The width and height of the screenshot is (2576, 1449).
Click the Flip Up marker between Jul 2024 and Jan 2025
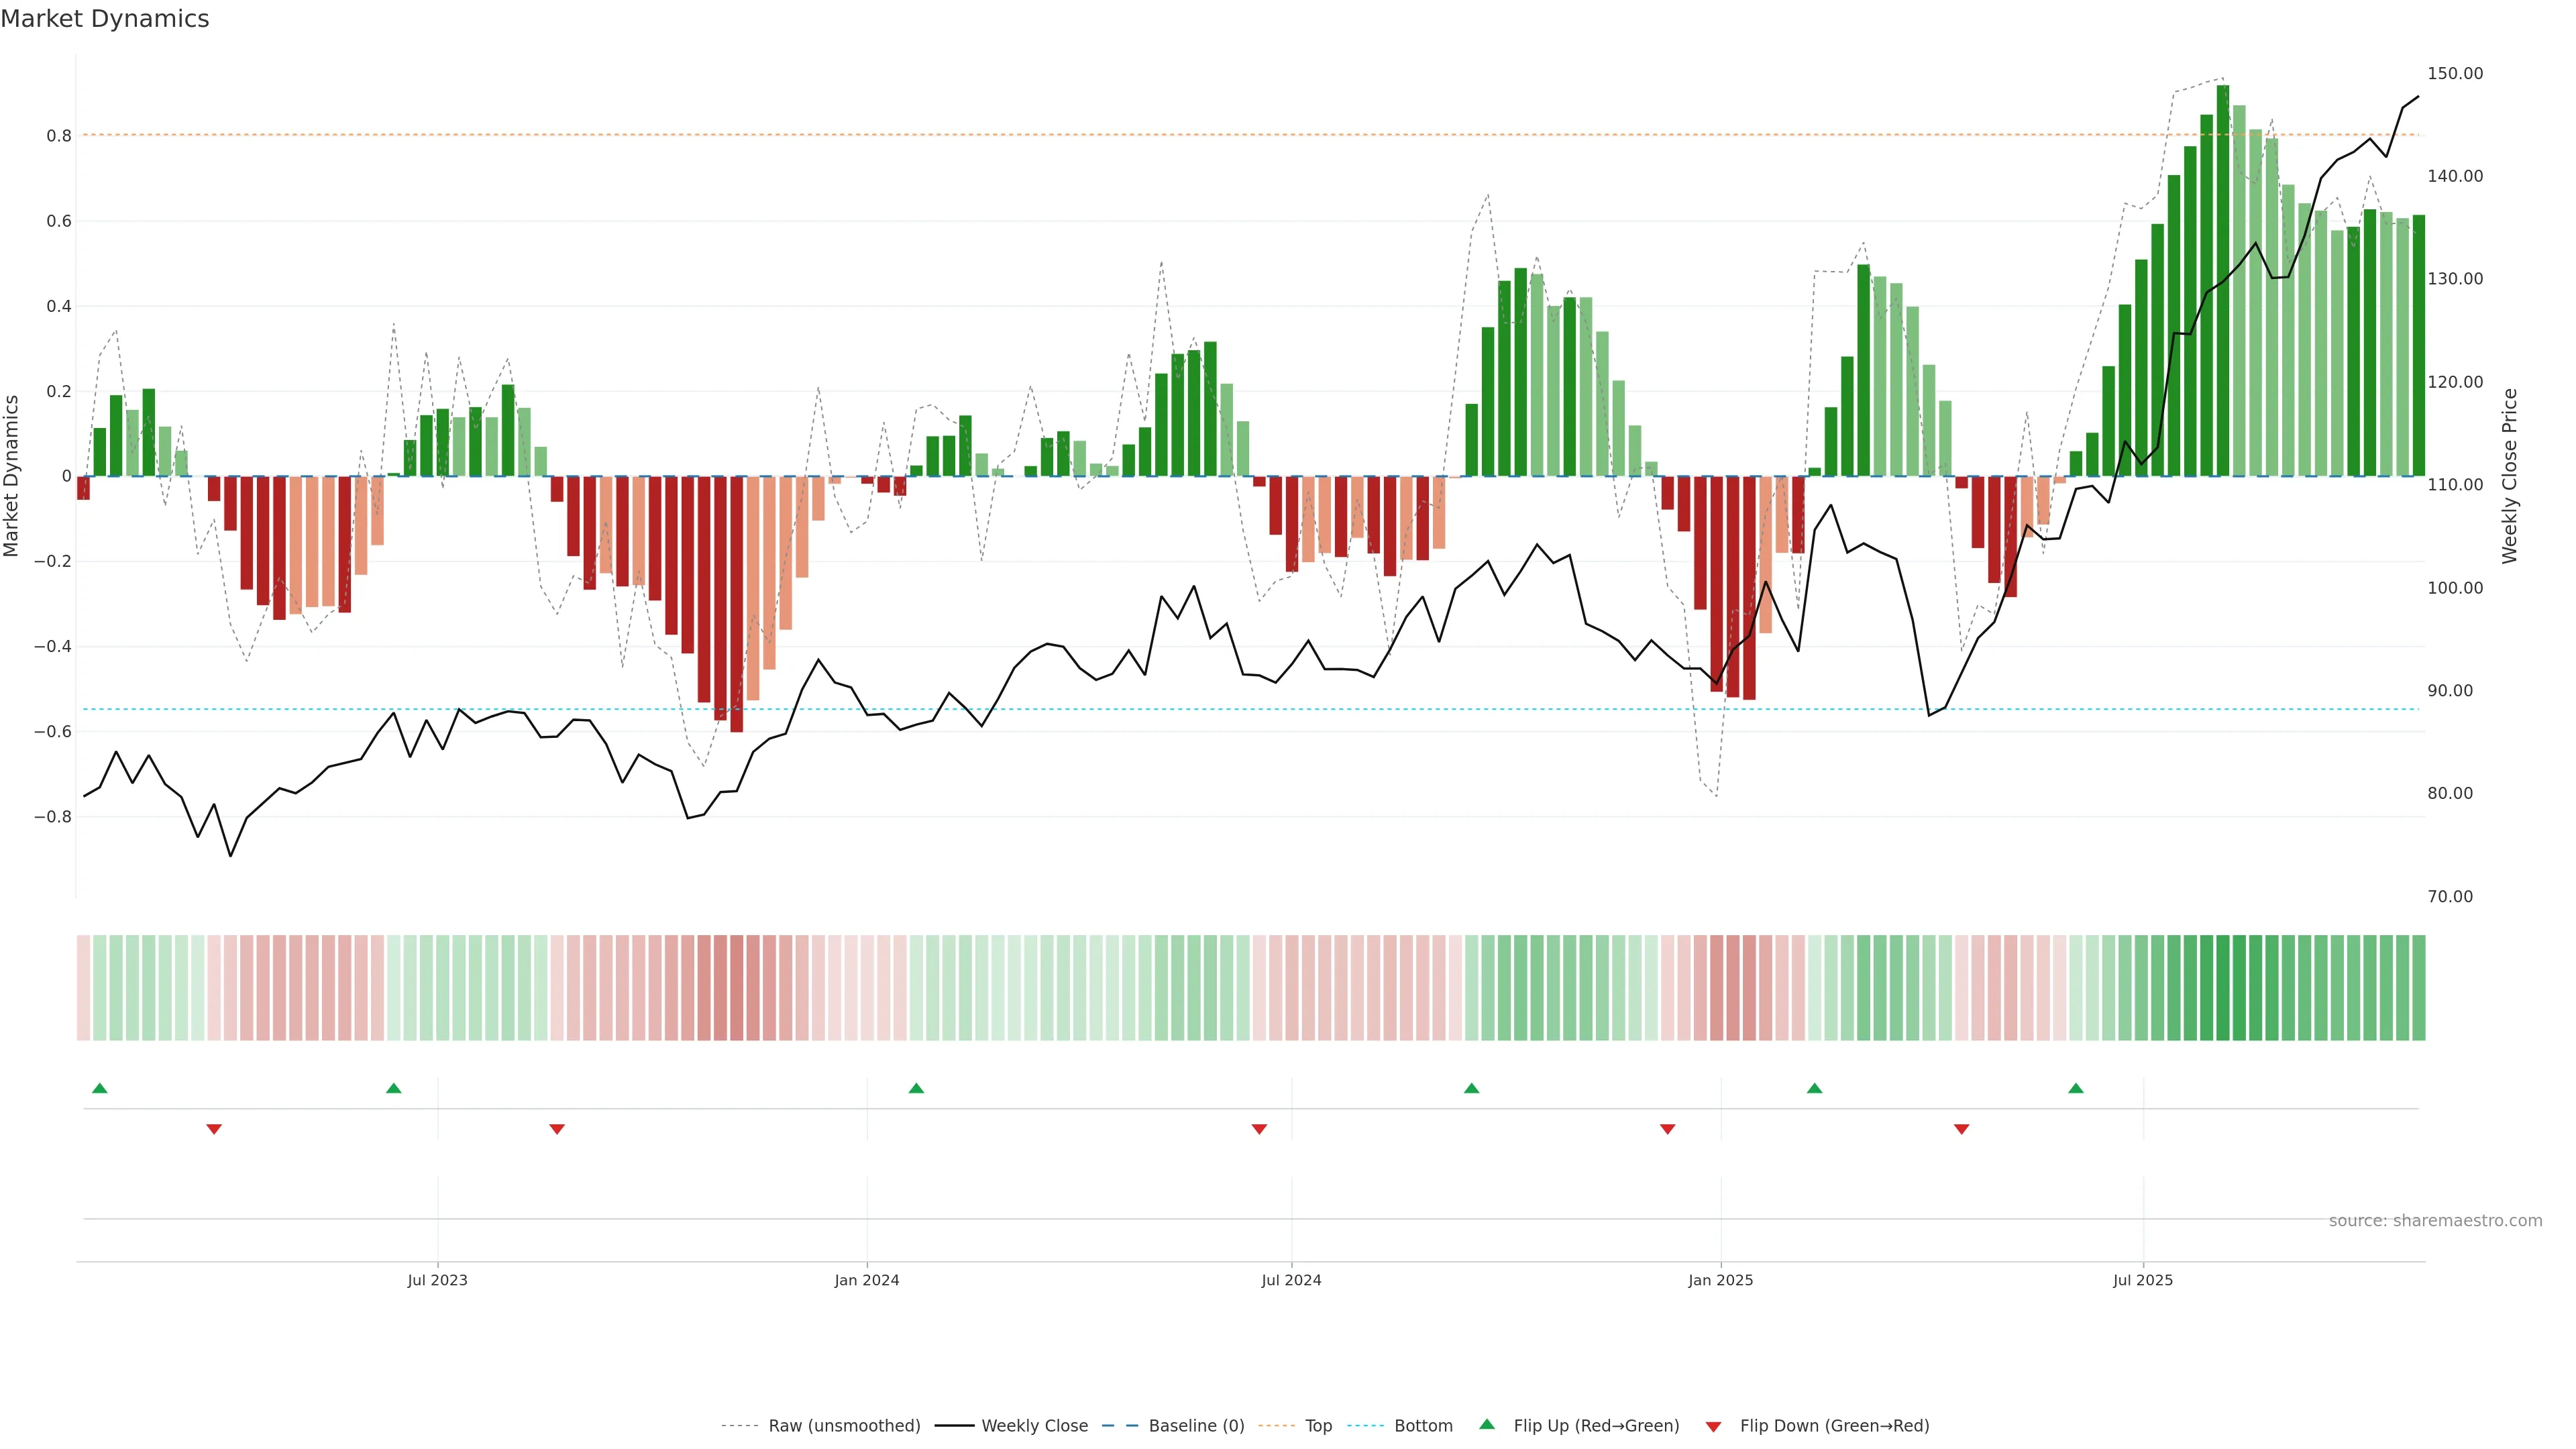pos(1471,1088)
